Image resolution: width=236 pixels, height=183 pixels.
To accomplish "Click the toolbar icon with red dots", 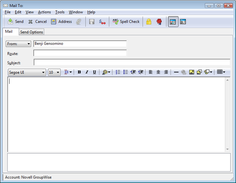I will [102, 22].
